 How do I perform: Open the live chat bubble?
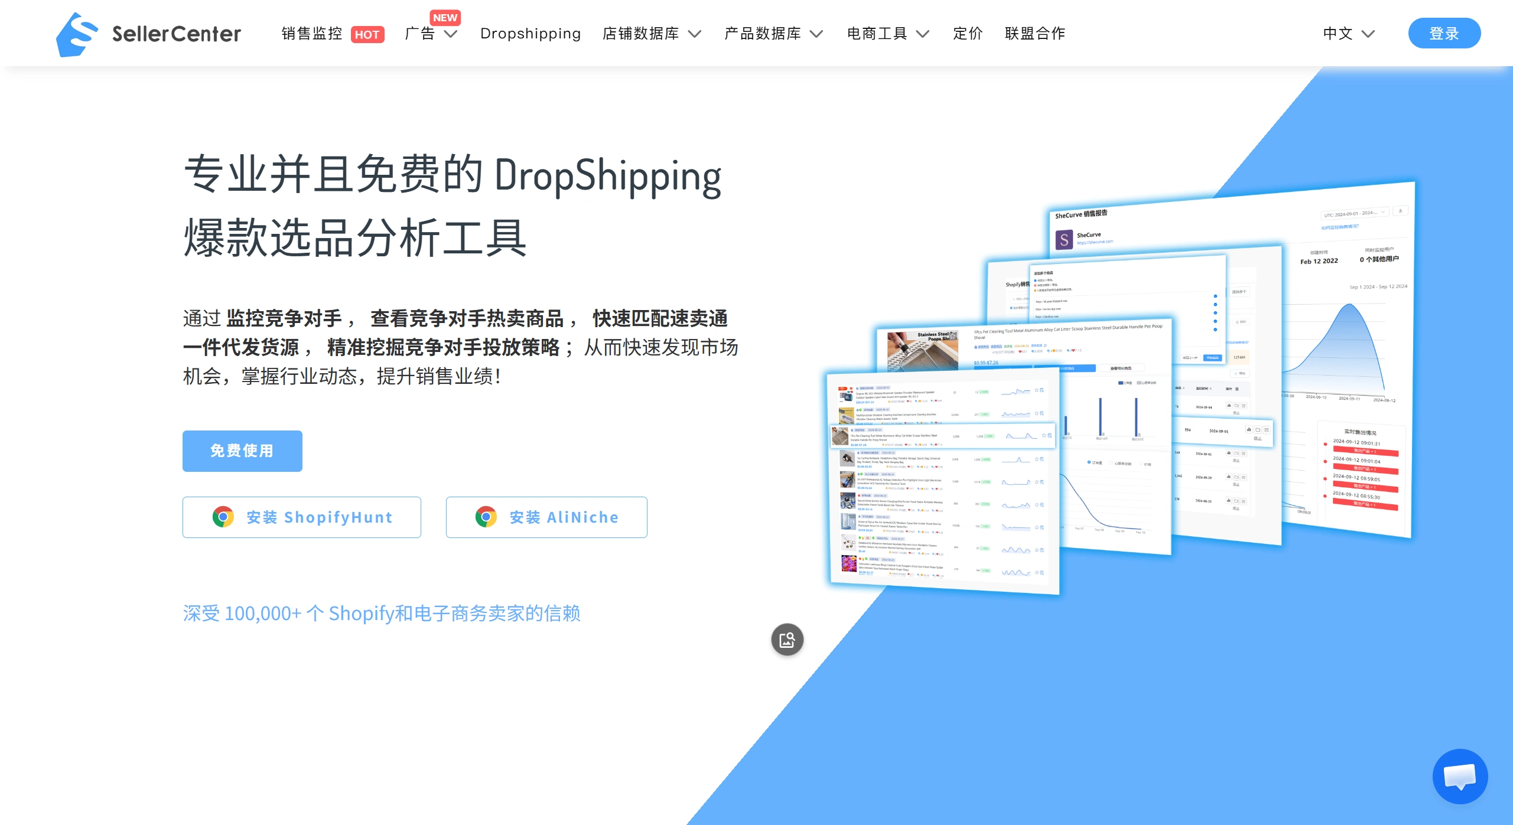[1460, 777]
